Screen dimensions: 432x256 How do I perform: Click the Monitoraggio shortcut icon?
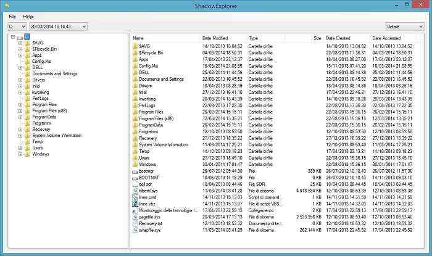[135, 210]
